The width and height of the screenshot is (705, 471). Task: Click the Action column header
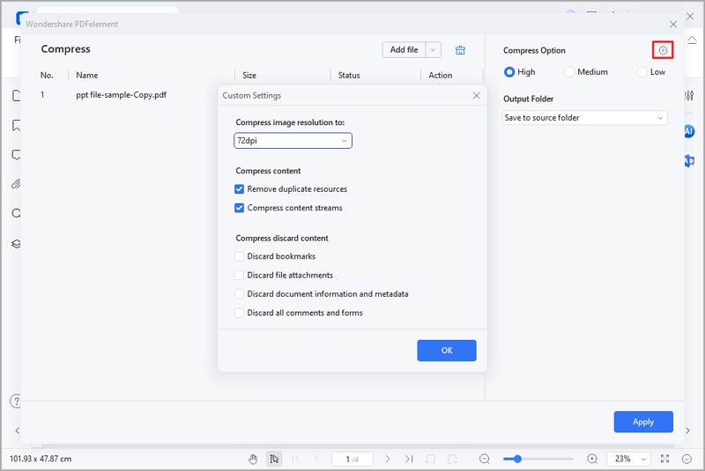[440, 75]
